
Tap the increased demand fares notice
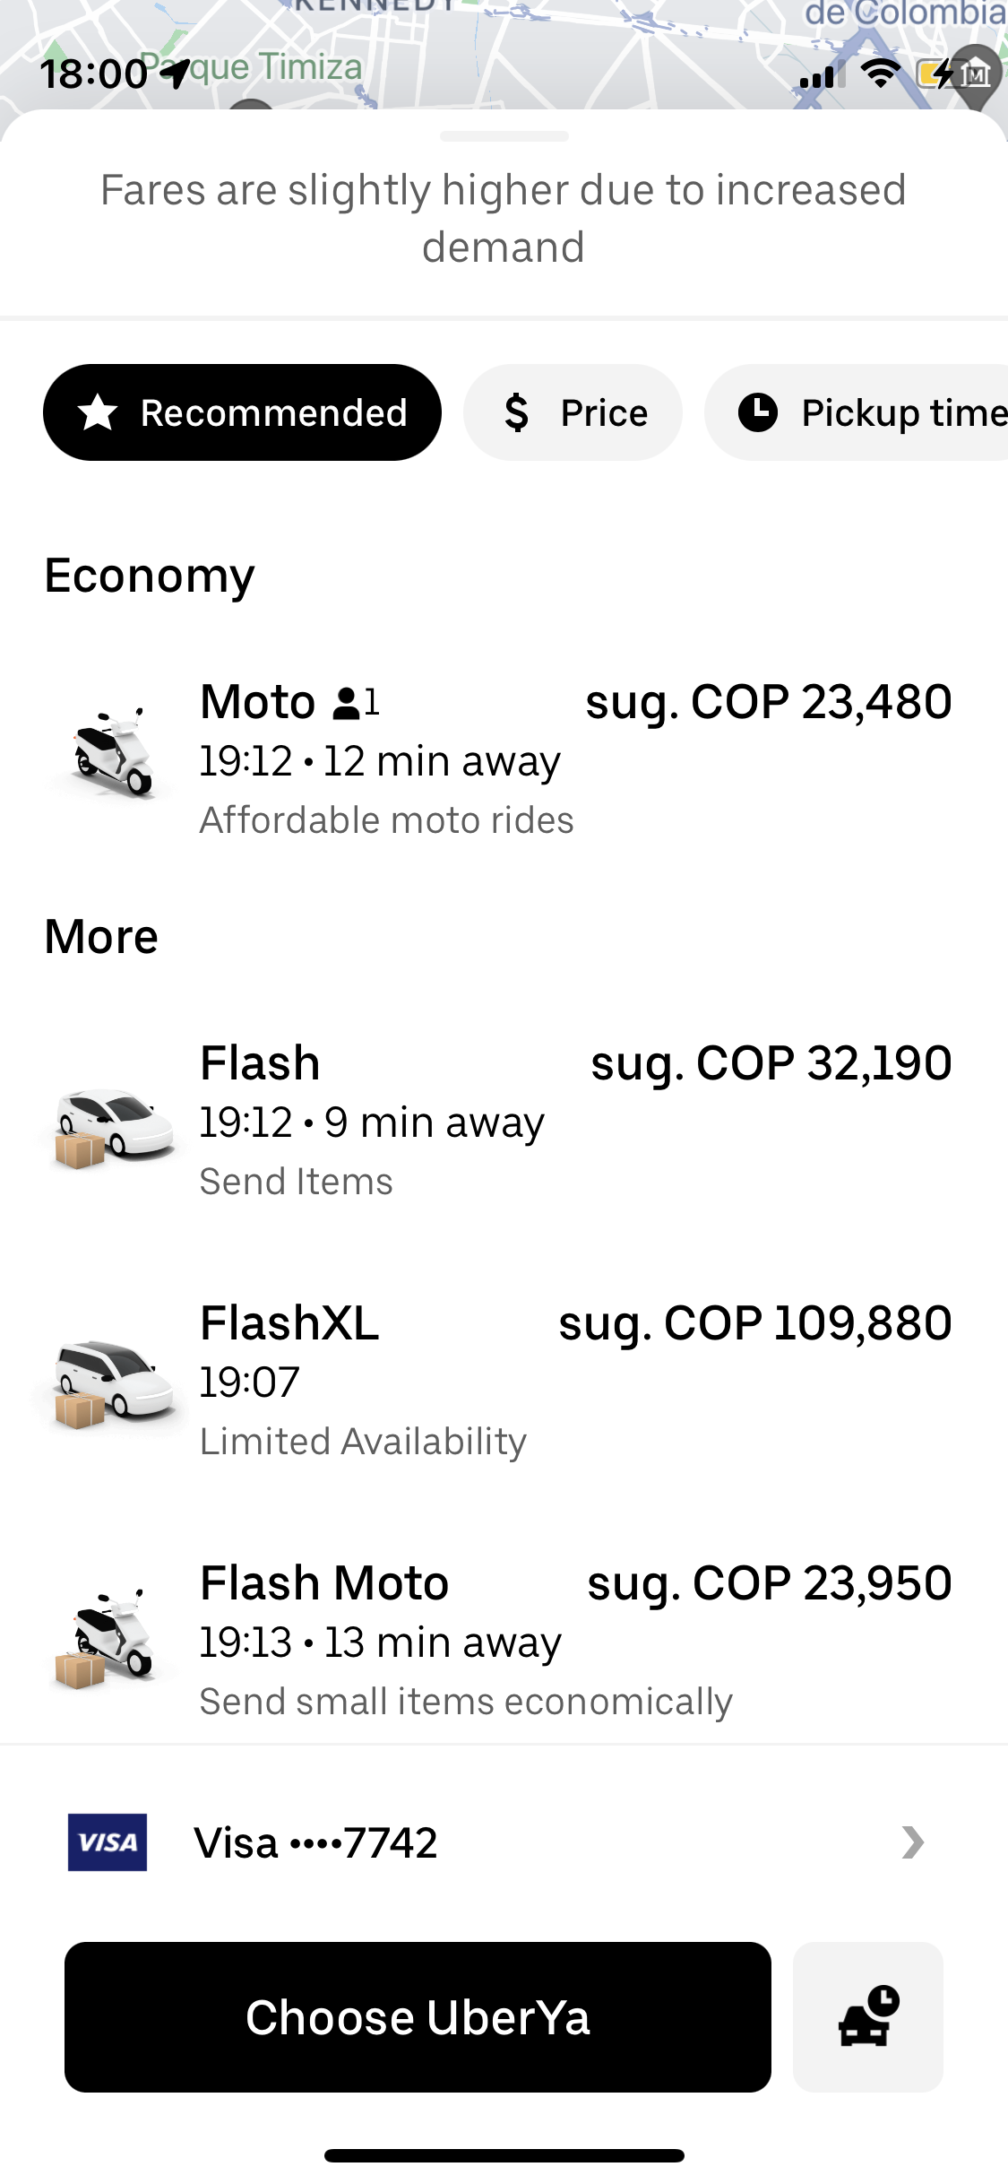[504, 218]
